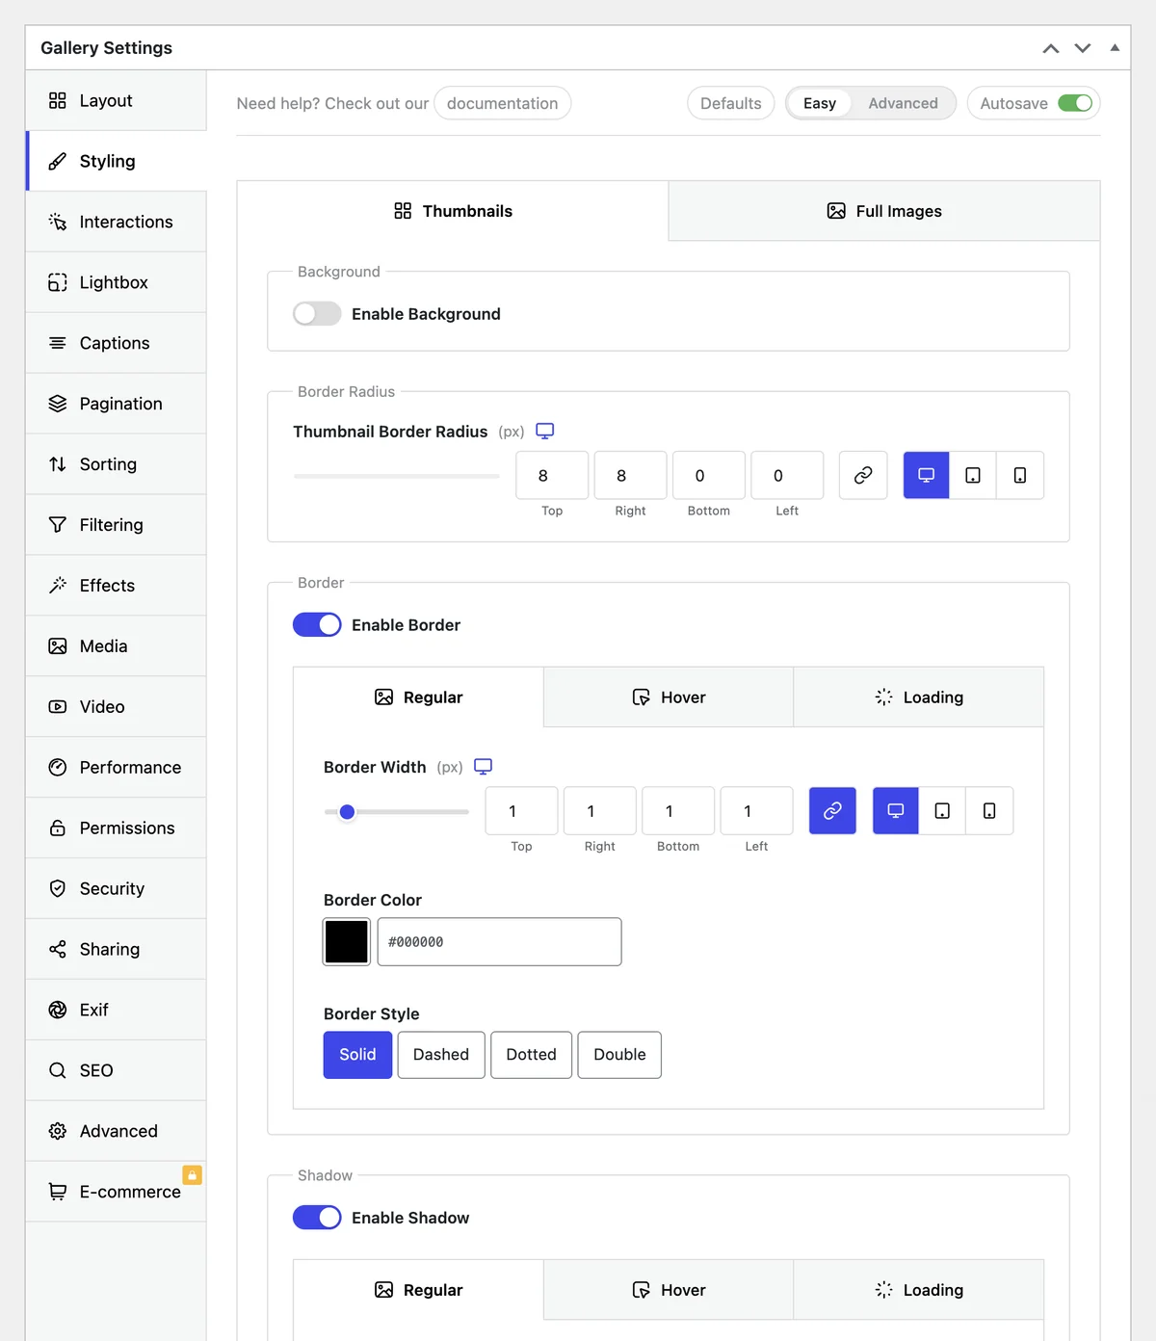Select the Shadow Regular tab
Viewport: 1156px width, 1341px height.
click(x=418, y=1290)
